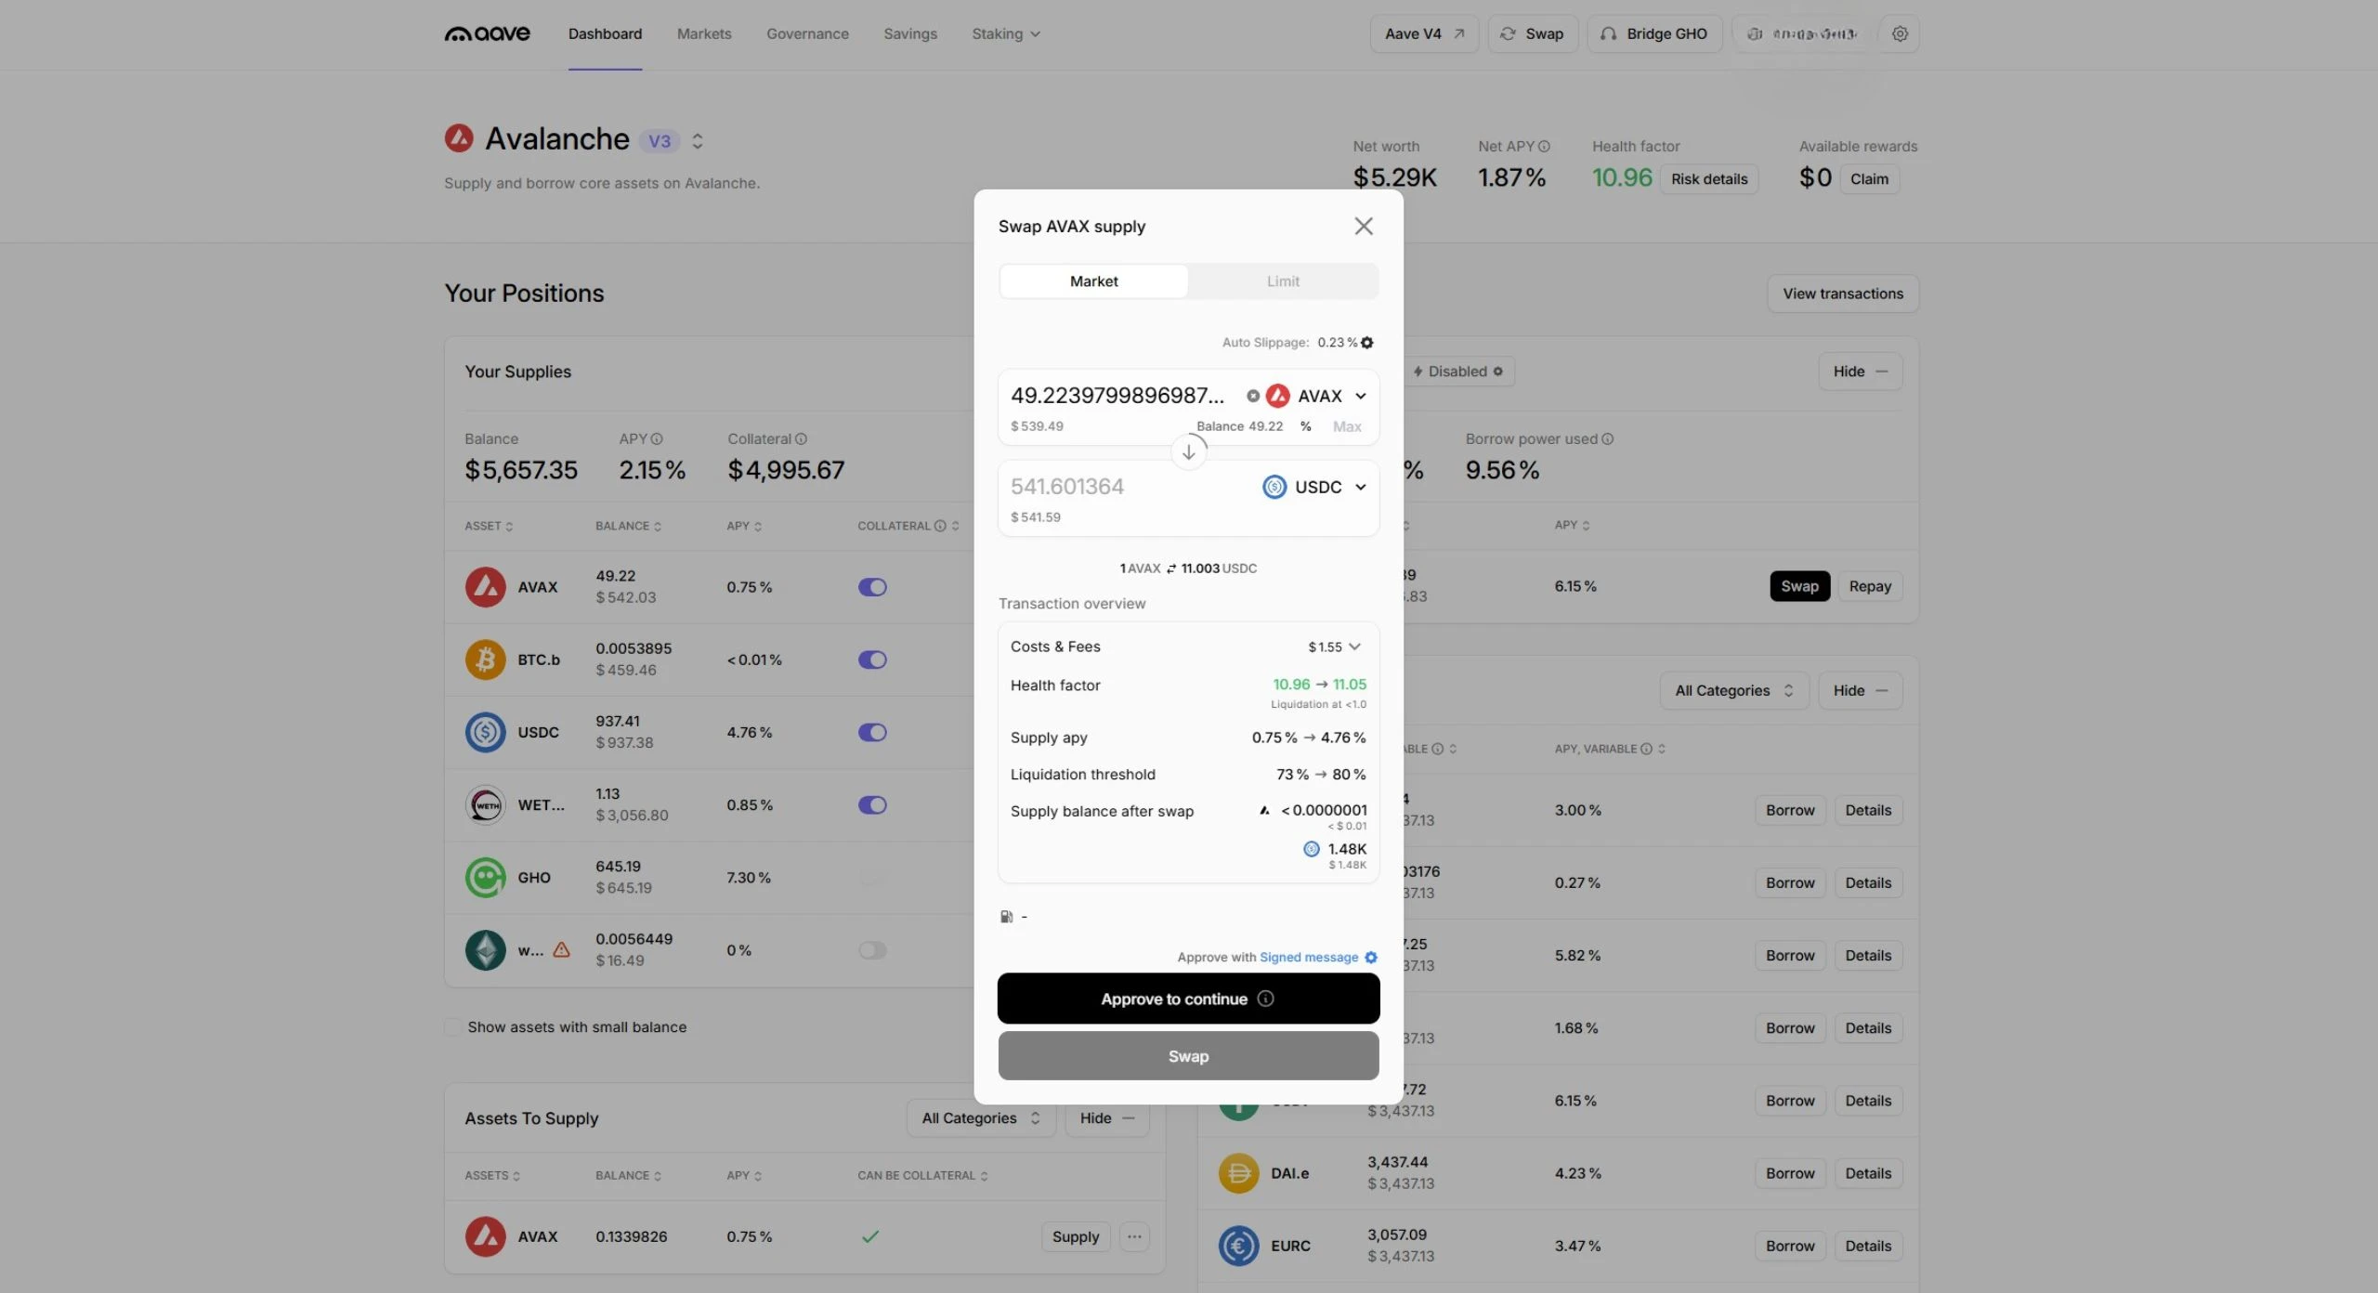The height and width of the screenshot is (1293, 2378).
Task: Click Bridge GHO button
Action: click(x=1654, y=33)
